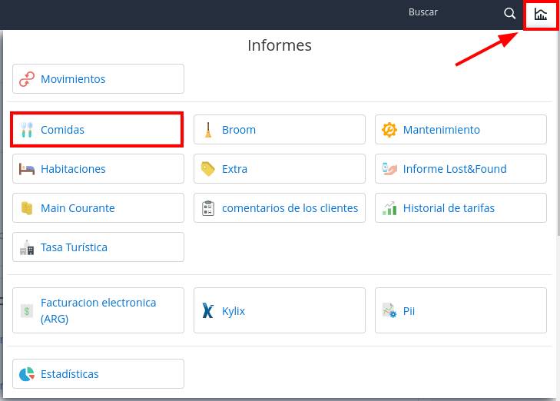Viewport: 560px width, 401px height.
Task: Open Historial de tarifas report
Action: coord(461,208)
